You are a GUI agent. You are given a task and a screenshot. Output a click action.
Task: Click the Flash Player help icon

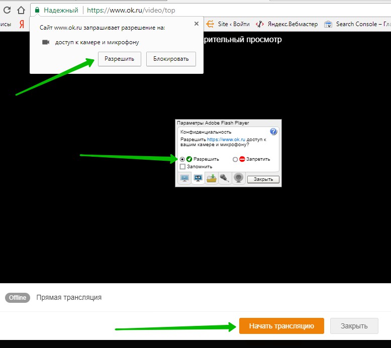pyautogui.click(x=273, y=132)
